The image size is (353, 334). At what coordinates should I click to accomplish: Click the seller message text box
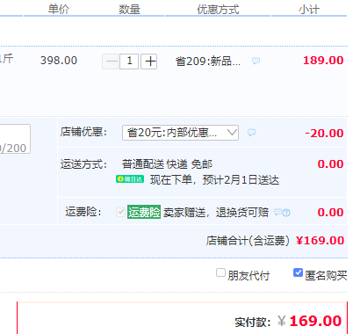[15, 139]
